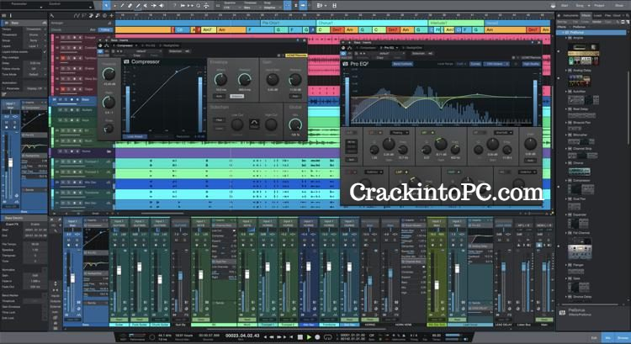Click the Compressor Attack knob

point(221,80)
